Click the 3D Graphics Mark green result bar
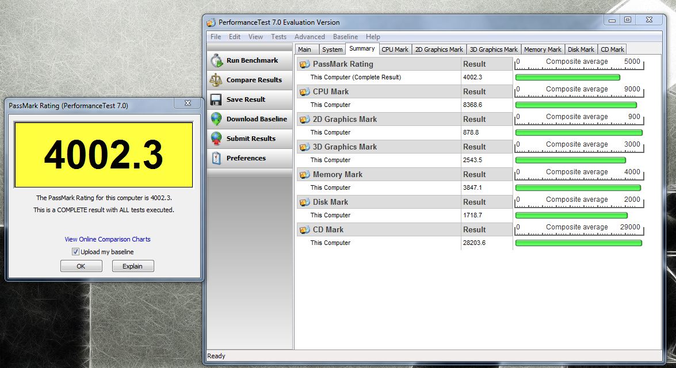This screenshot has height=368, width=676. click(x=570, y=160)
